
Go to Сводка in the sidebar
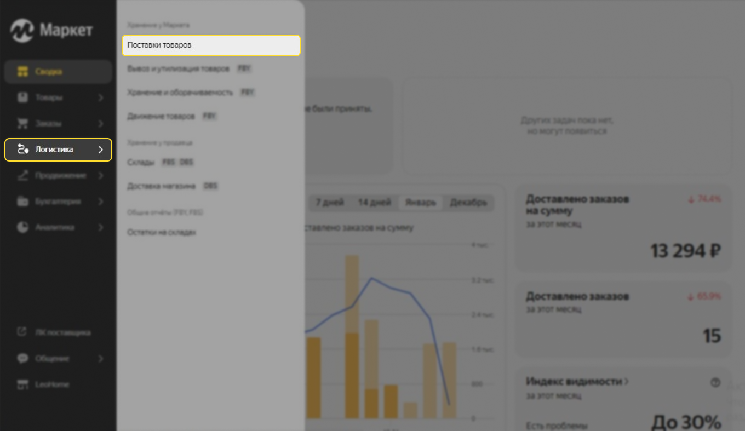[58, 72]
